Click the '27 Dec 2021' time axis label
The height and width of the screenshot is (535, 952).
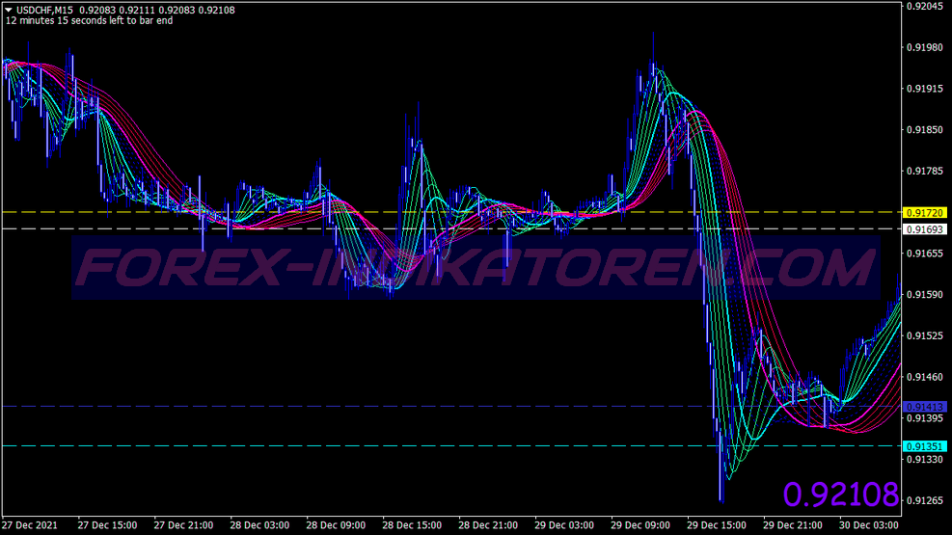(30, 525)
